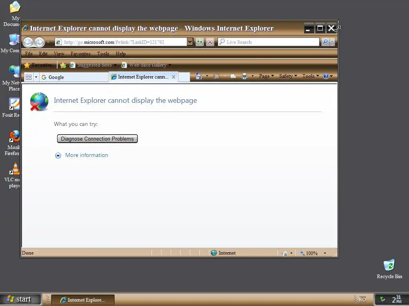Viewport: 409px width, 306px height.
Task: Open recent pages dropdown beside Forward button
Action: (x=48, y=42)
